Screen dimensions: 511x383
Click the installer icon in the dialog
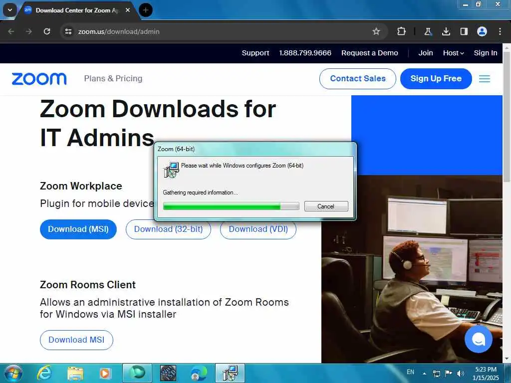pos(172,170)
